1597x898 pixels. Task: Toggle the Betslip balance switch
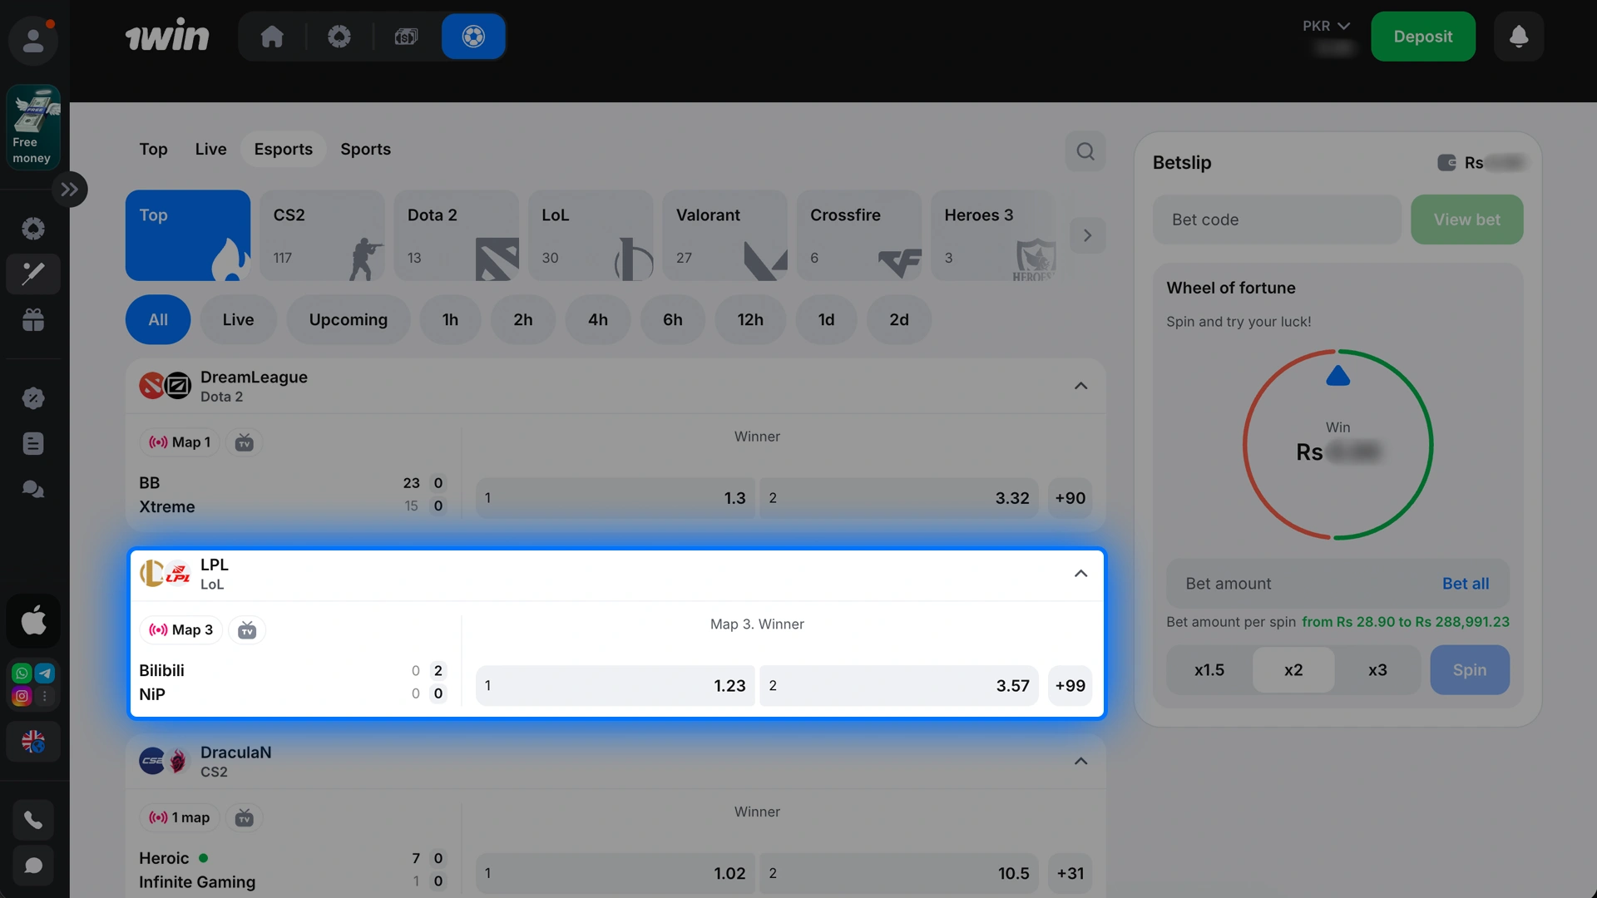pos(1446,163)
